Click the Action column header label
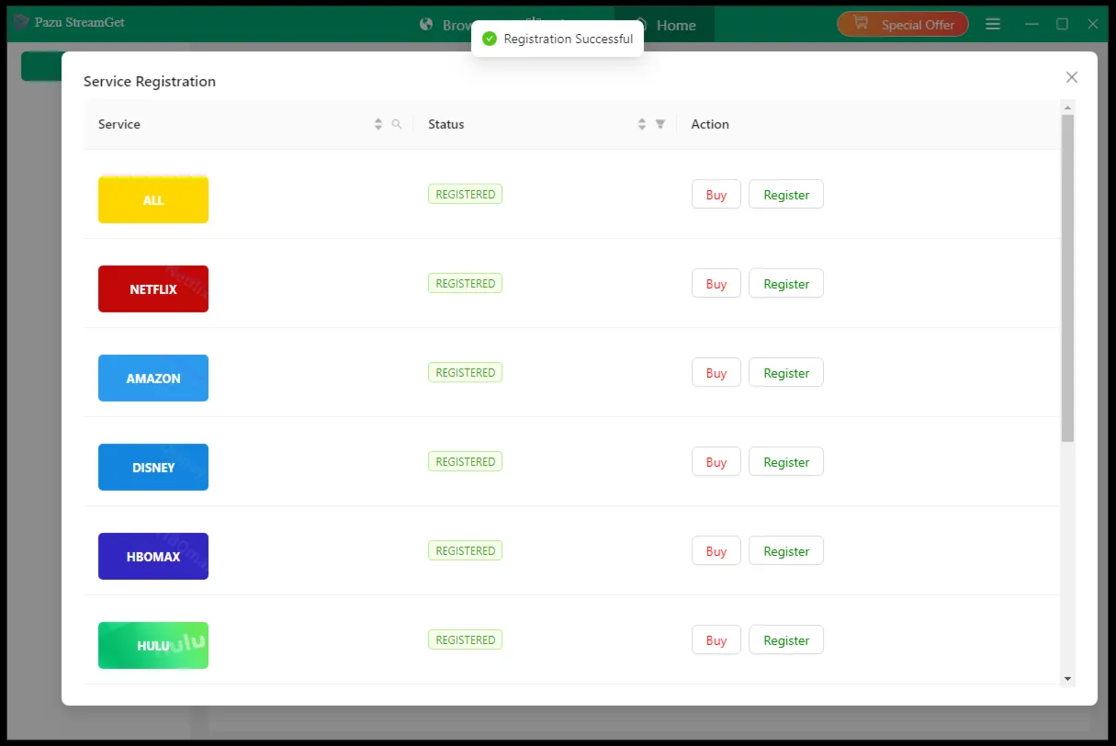 pyautogui.click(x=710, y=124)
